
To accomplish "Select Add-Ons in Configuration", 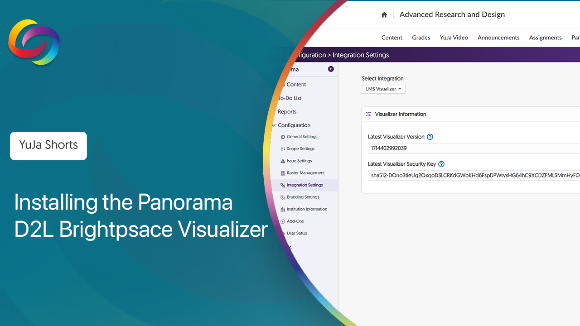I will pyautogui.click(x=295, y=221).
